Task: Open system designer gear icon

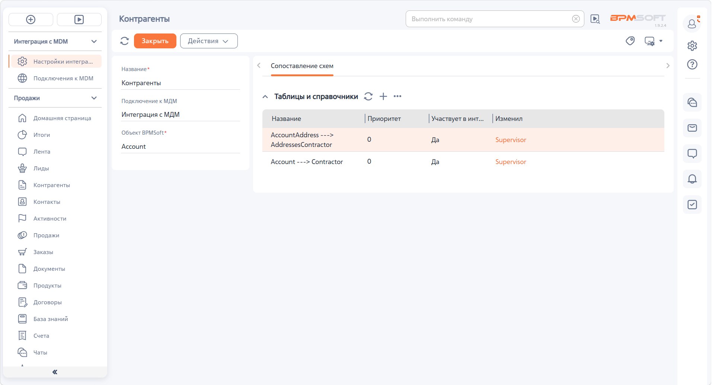Action: click(692, 46)
